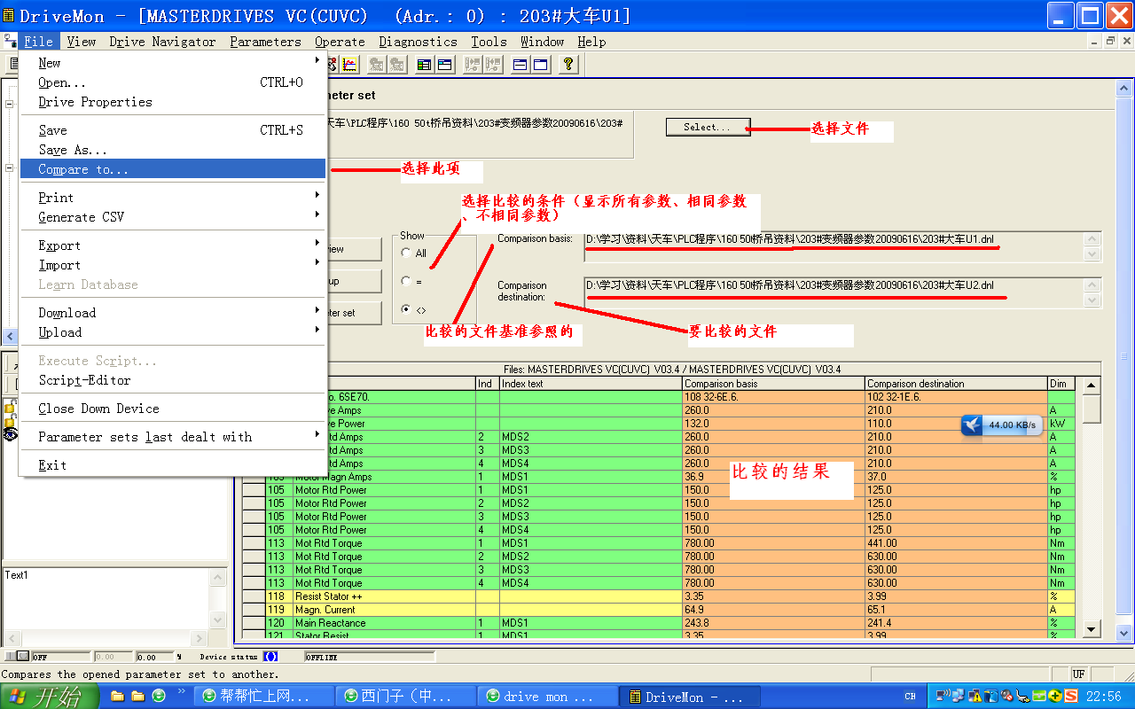Click the 441.00 comparison destination cell

pos(956,543)
